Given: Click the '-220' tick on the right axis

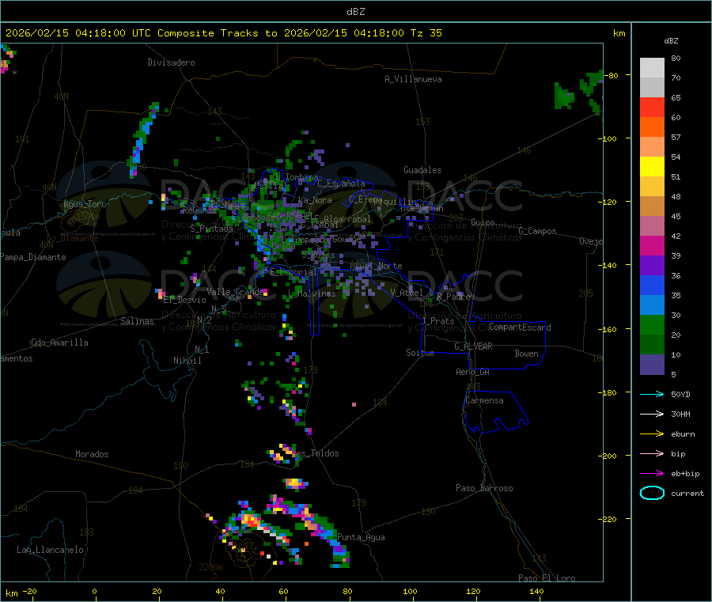Looking at the screenshot, I should pyautogui.click(x=609, y=520).
